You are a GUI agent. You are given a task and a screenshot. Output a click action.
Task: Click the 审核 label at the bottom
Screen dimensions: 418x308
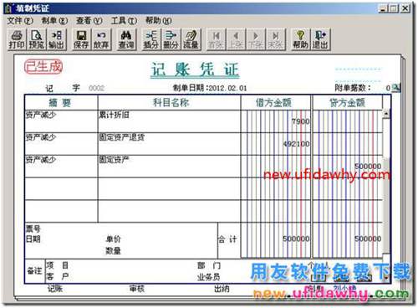point(137,289)
